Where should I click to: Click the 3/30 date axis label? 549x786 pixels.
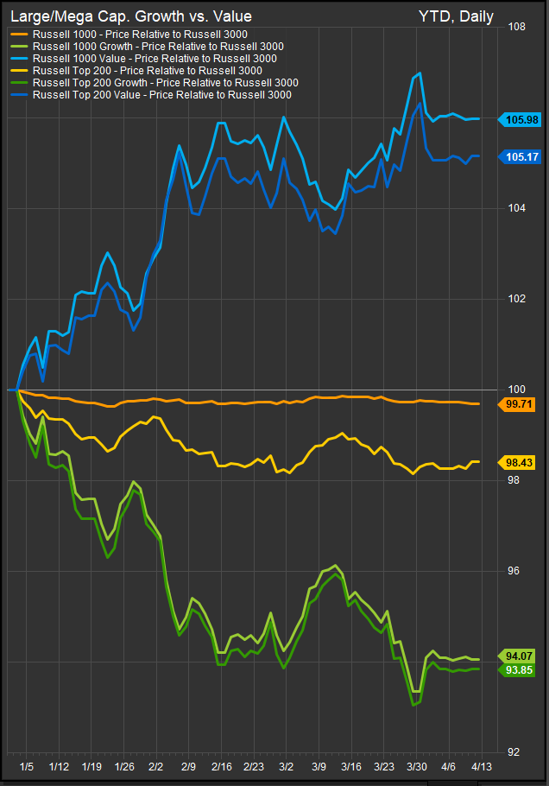coord(417,766)
